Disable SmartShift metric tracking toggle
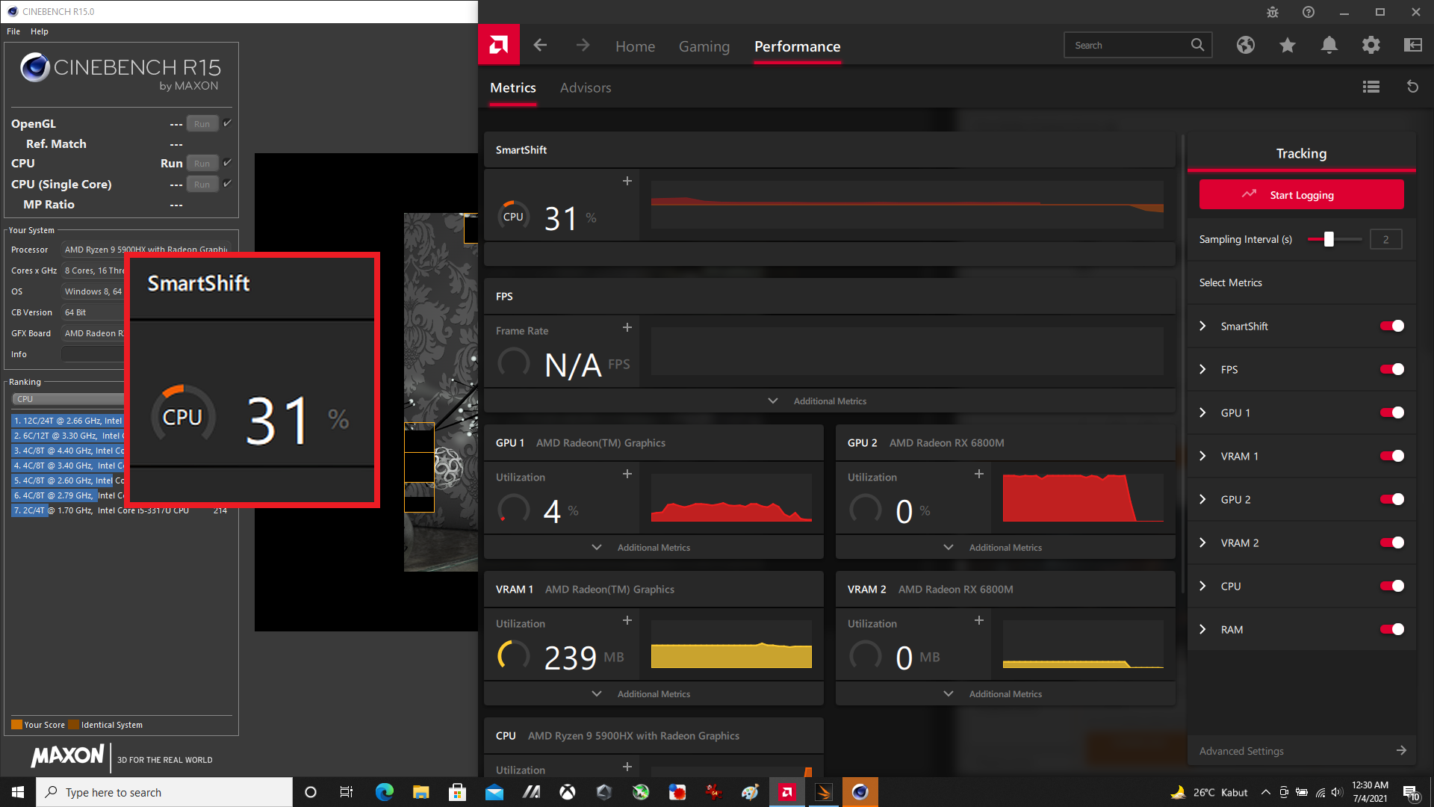The image size is (1434, 807). (x=1391, y=326)
